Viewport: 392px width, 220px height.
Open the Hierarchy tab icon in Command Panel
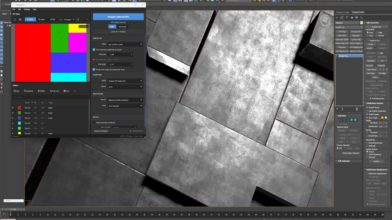pyautogui.click(x=347, y=18)
